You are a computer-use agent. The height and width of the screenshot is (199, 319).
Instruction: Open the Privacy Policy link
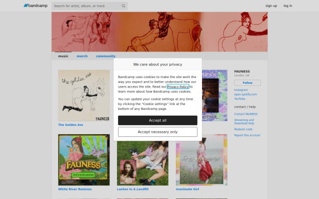[x=178, y=86]
